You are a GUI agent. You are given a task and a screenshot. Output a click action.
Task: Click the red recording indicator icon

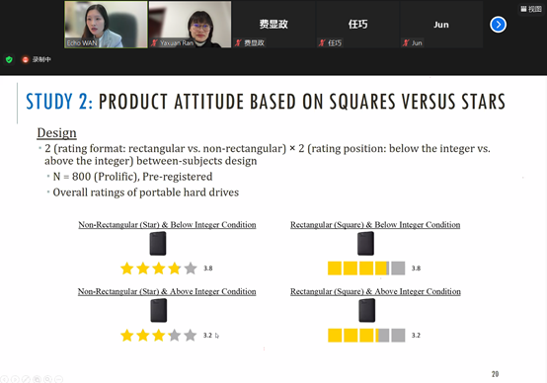click(25, 59)
